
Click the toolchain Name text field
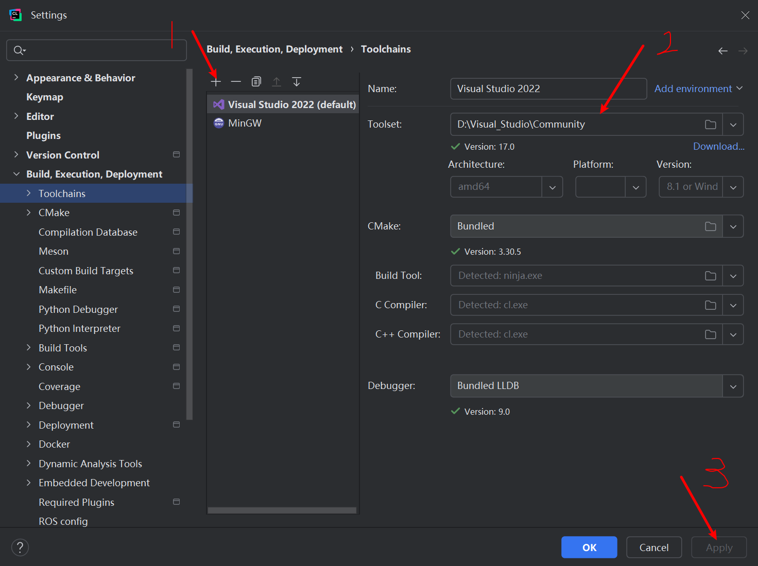[548, 89]
